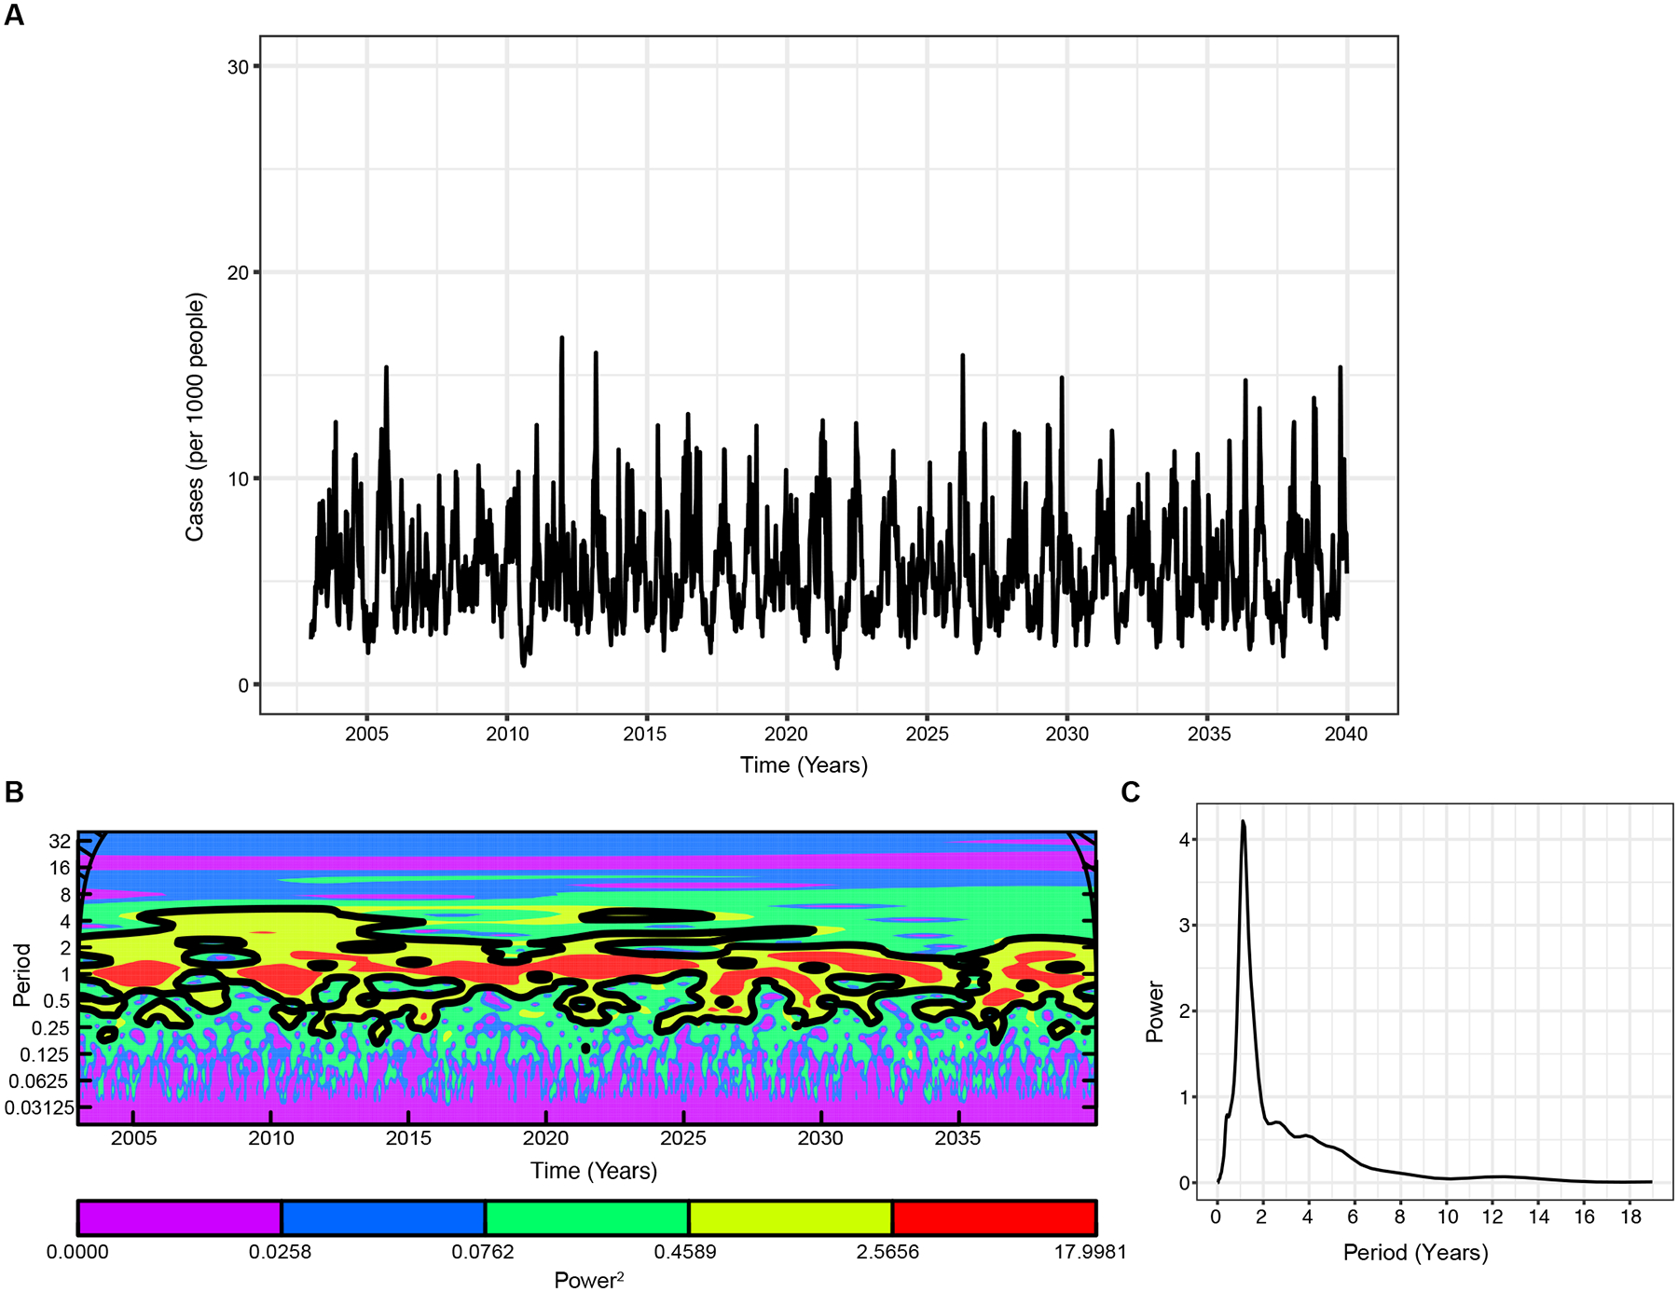Click the panel B label
This screenshot has height=1292, width=1678.
coord(14,792)
